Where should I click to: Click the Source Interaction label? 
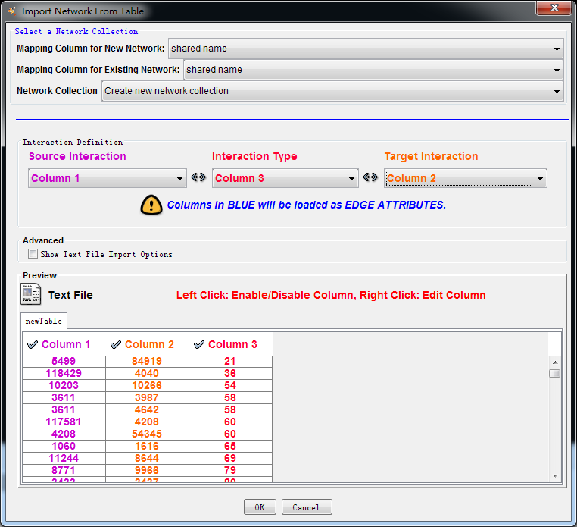tap(77, 156)
